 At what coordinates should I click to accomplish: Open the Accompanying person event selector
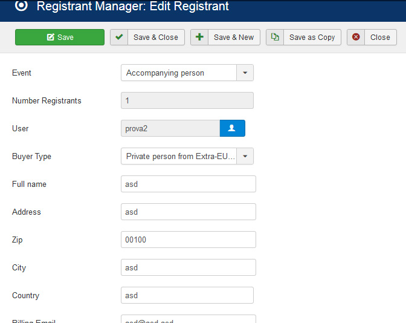(178, 73)
